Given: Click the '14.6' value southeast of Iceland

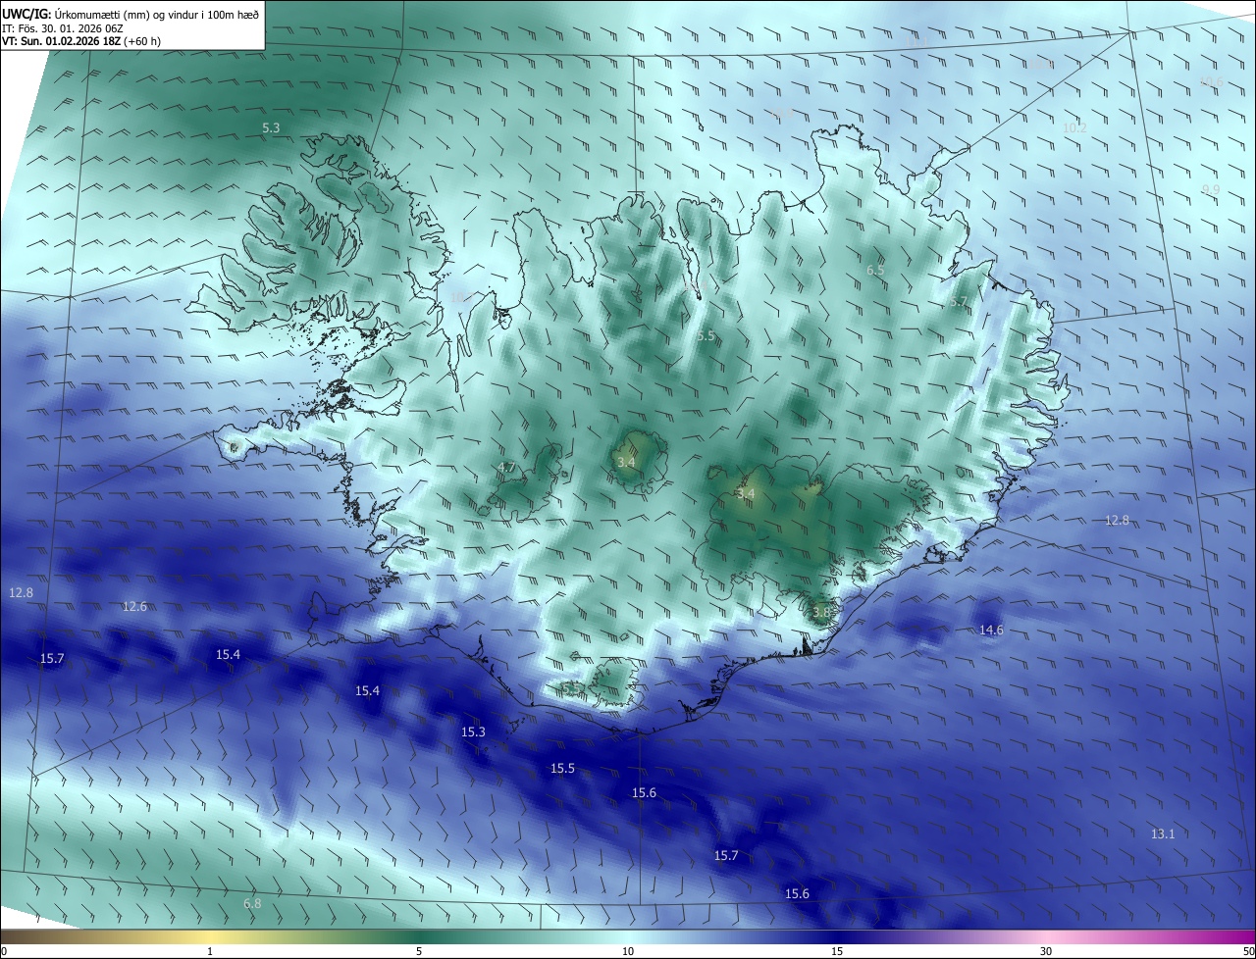Looking at the screenshot, I should click(991, 630).
